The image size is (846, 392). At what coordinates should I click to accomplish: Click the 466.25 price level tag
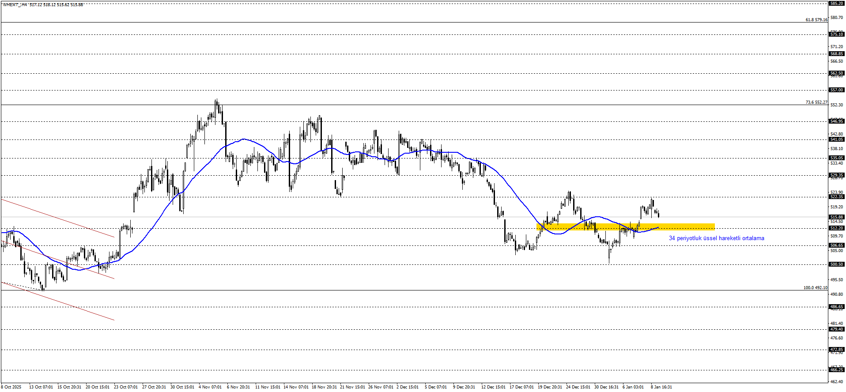point(837,370)
